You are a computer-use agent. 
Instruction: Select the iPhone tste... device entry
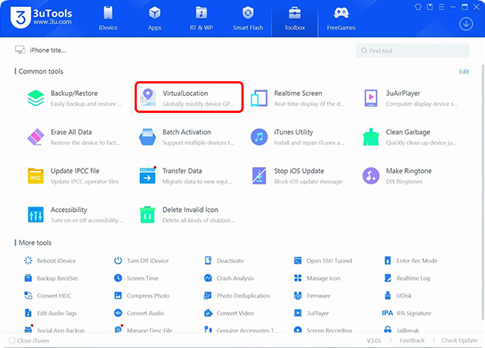[x=40, y=50]
